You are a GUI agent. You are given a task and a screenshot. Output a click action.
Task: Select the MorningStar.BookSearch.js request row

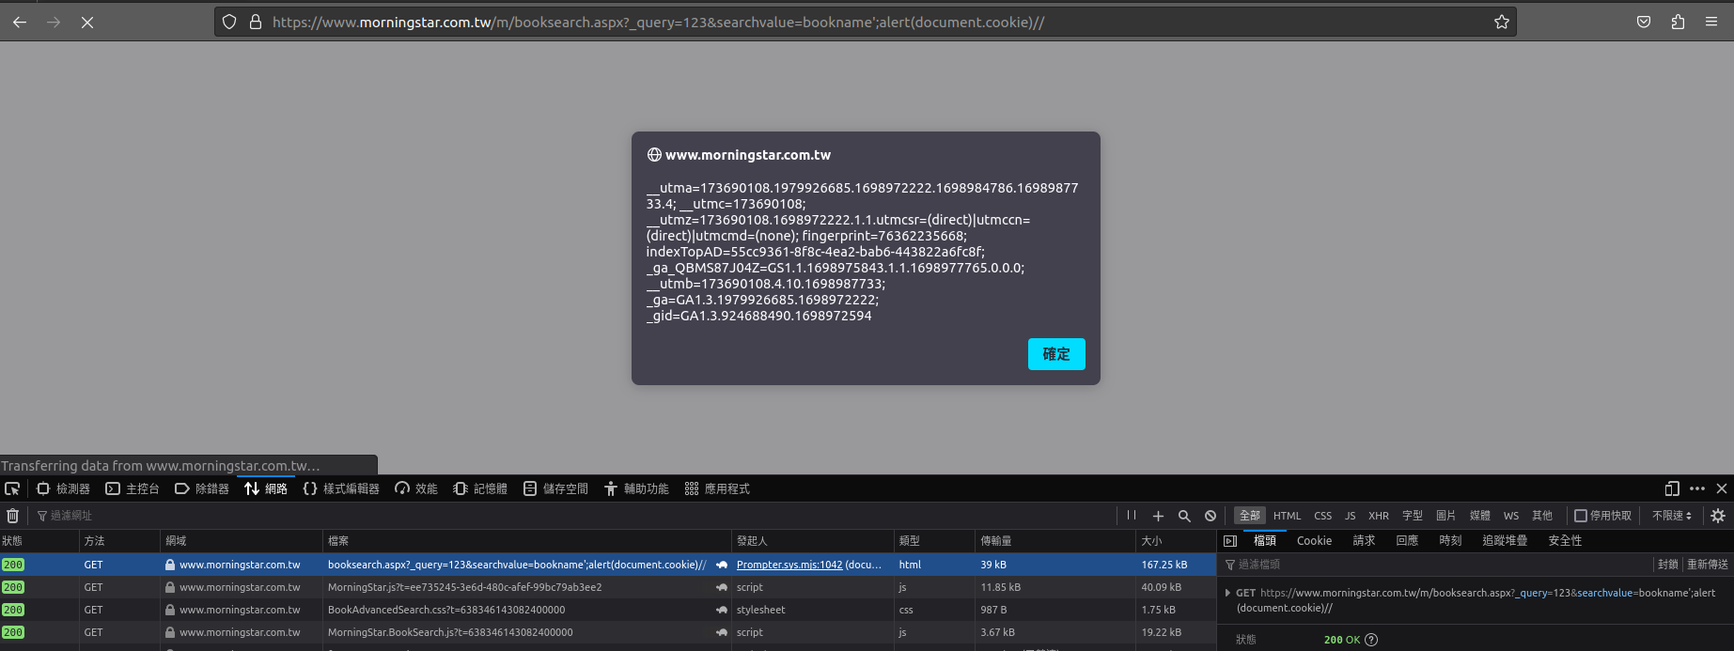coord(608,632)
